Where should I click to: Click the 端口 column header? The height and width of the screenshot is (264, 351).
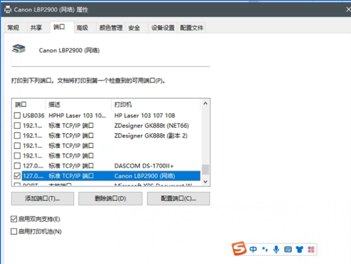(x=29, y=104)
